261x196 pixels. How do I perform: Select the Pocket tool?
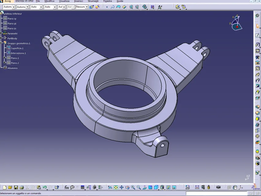pyautogui.click(x=257, y=51)
